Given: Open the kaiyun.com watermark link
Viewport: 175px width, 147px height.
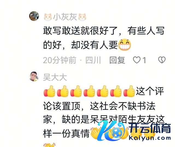Looking at the screenshot, I should pos(150,138).
